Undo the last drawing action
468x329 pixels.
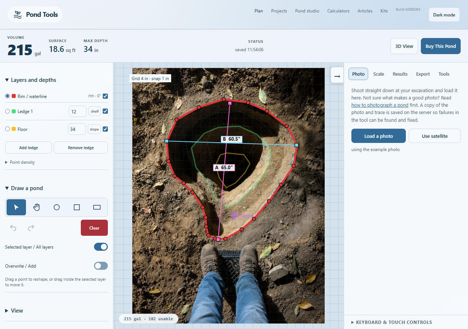pos(13,228)
